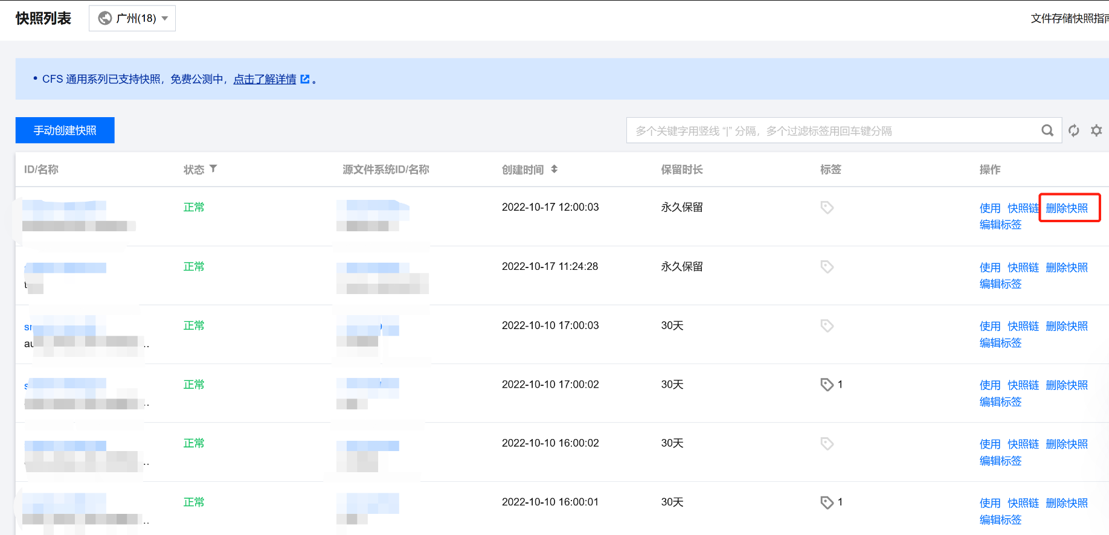The height and width of the screenshot is (535, 1109).
Task: Click 使用 for the 2022-10-10 17:00:02 snapshot
Action: [x=990, y=385]
